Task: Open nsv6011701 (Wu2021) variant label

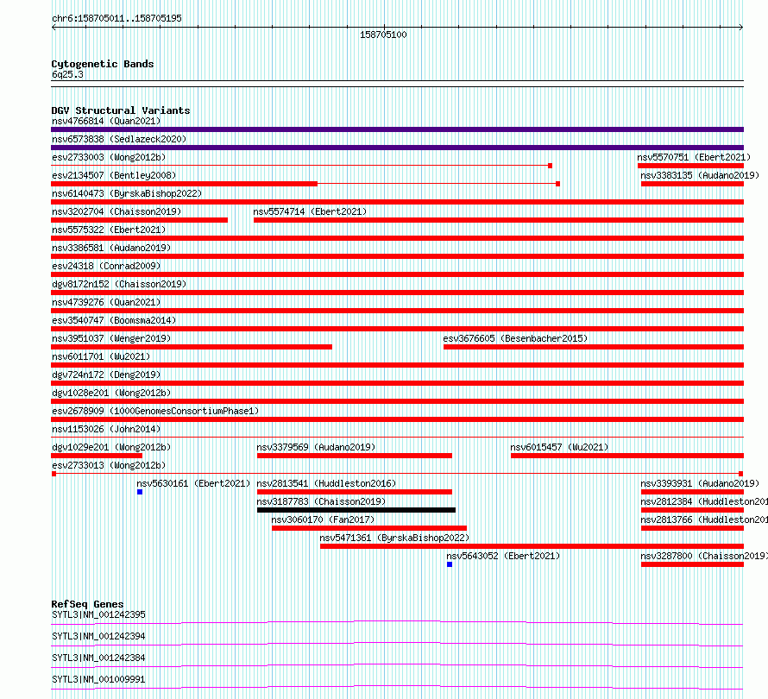Action: 101,356
